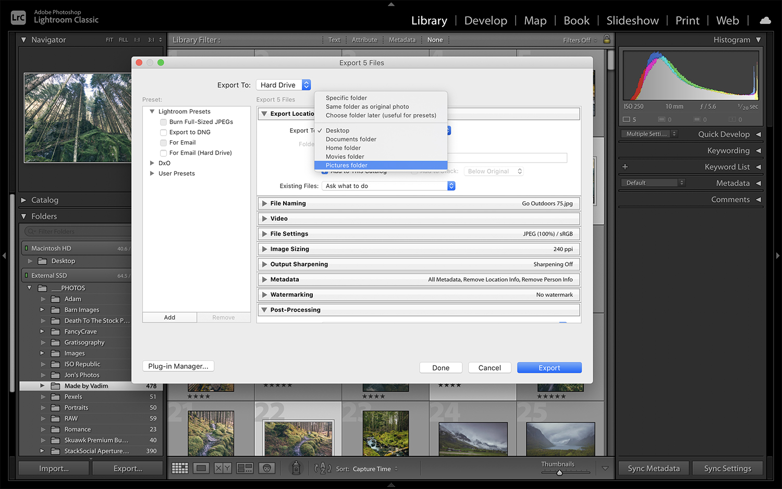
Task: Choose Pictures folder from the list
Action: (x=381, y=165)
